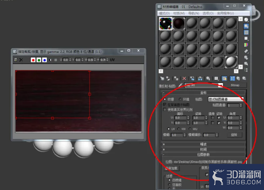Click the 模糊 spinner arrows

[x=184, y=135]
